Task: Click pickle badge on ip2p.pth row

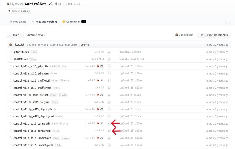Action: 62,66
